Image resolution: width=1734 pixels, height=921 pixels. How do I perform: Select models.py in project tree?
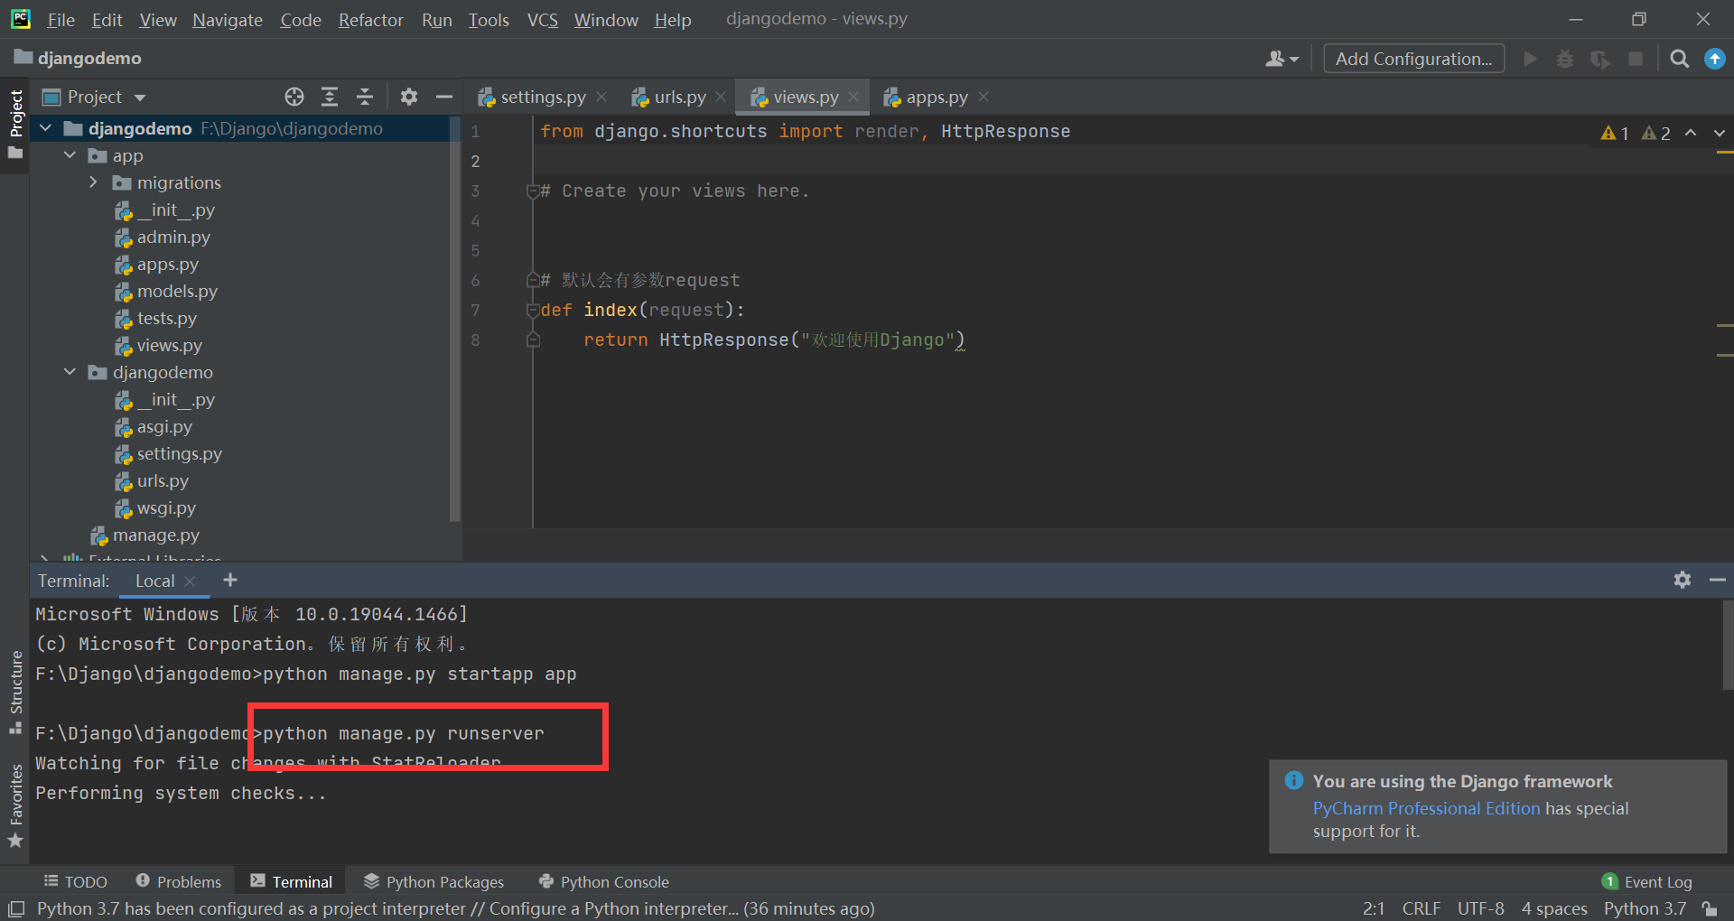tap(177, 291)
